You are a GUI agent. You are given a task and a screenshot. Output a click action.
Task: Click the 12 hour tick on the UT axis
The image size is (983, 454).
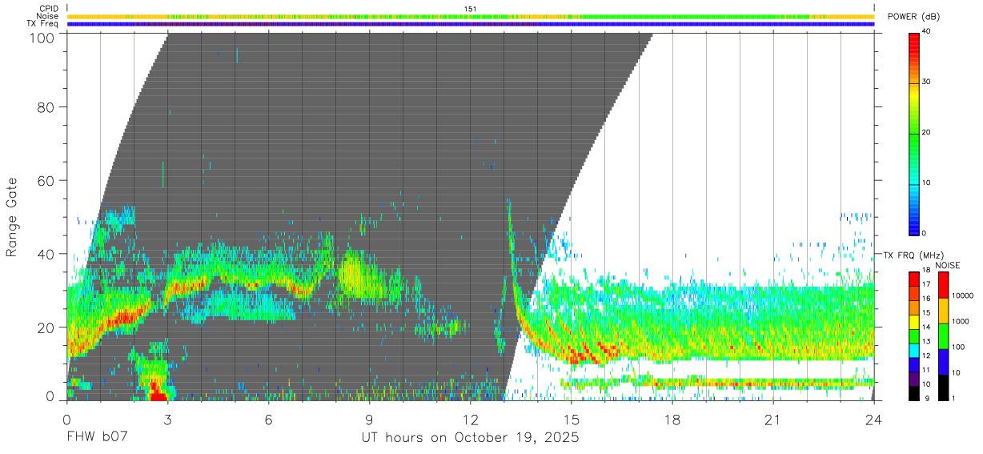click(x=470, y=420)
